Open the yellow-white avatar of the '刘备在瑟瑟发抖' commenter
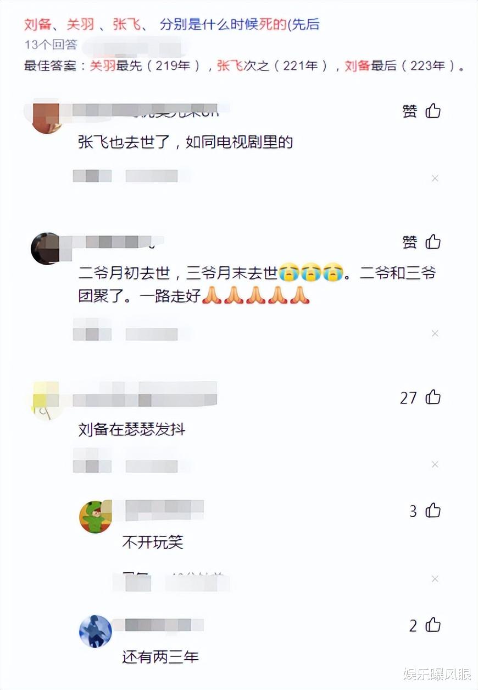Screen dimensions: 478x690 click(46, 401)
